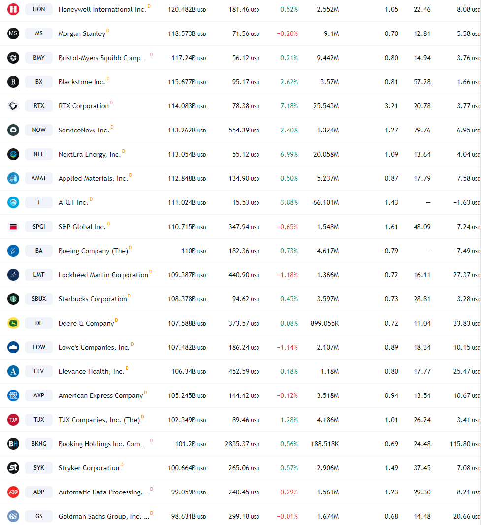Click the Boeing logo icon
The height and width of the screenshot is (525, 481).
[13, 251]
